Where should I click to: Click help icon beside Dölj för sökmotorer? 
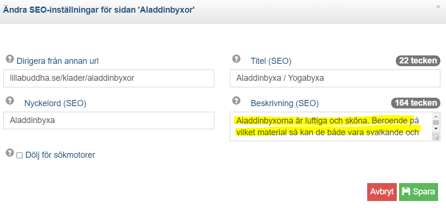coord(10,153)
